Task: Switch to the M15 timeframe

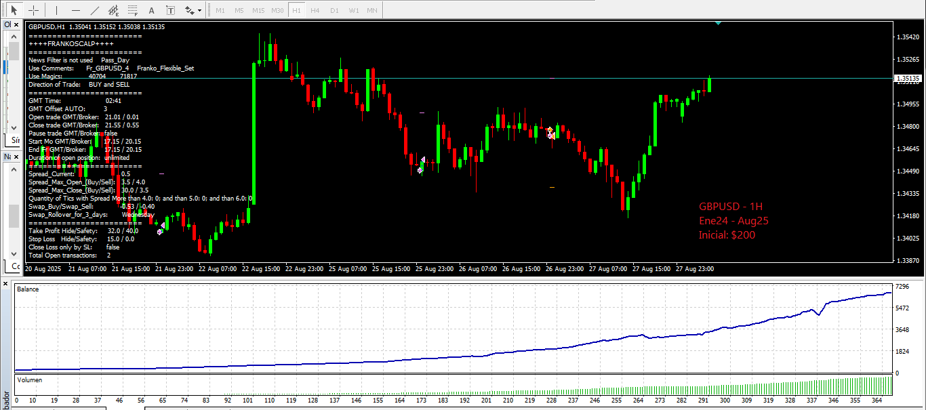Action: click(x=258, y=10)
